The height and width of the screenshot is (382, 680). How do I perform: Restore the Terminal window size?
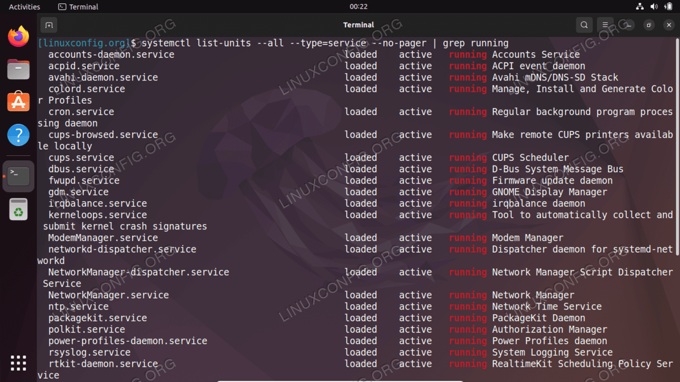coord(649,25)
